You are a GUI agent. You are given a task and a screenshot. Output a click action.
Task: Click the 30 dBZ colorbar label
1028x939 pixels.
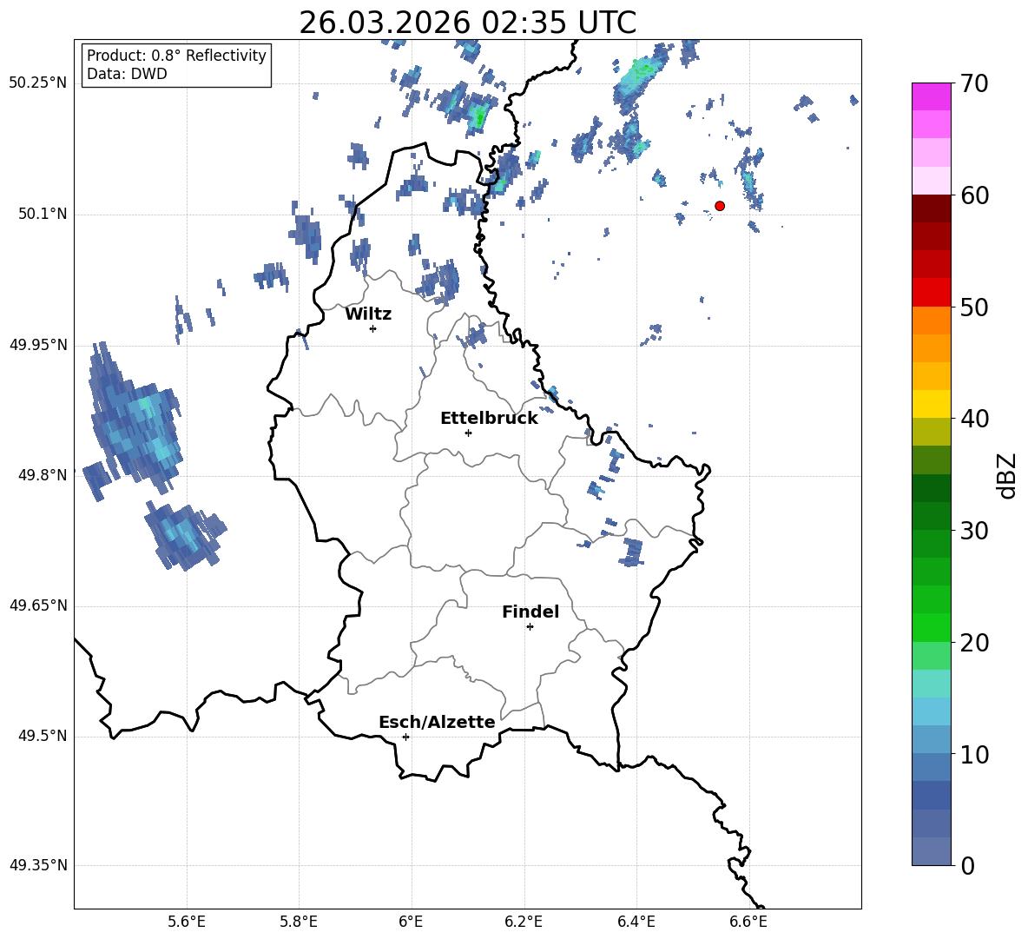(974, 531)
